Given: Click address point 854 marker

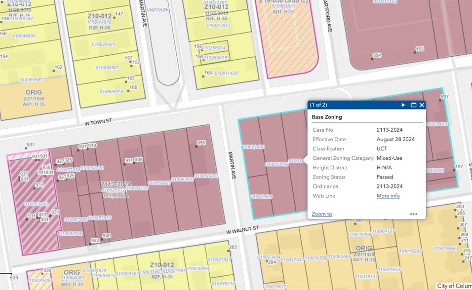Looking at the screenshot, I should click(x=372, y=58).
